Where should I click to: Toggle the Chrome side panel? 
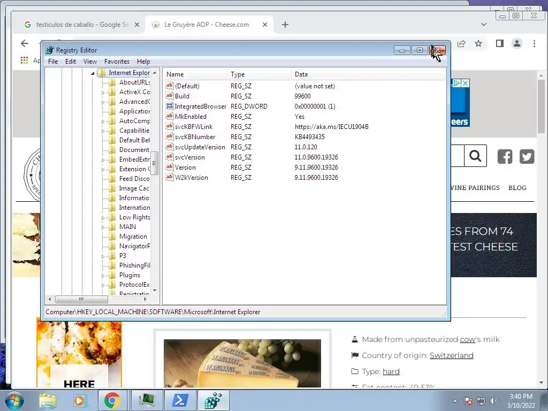pos(500,43)
